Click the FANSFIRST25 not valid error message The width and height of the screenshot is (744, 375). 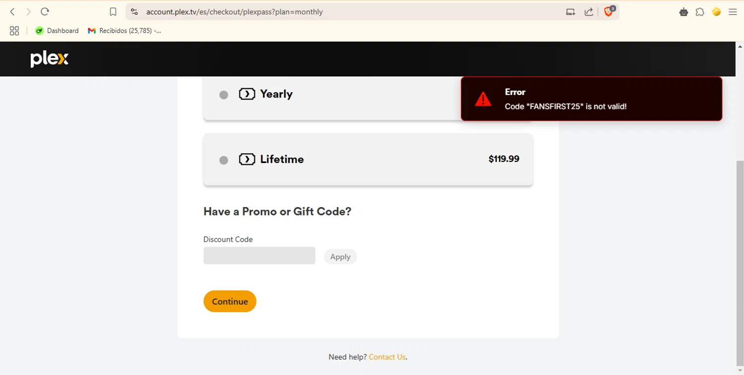click(x=566, y=107)
